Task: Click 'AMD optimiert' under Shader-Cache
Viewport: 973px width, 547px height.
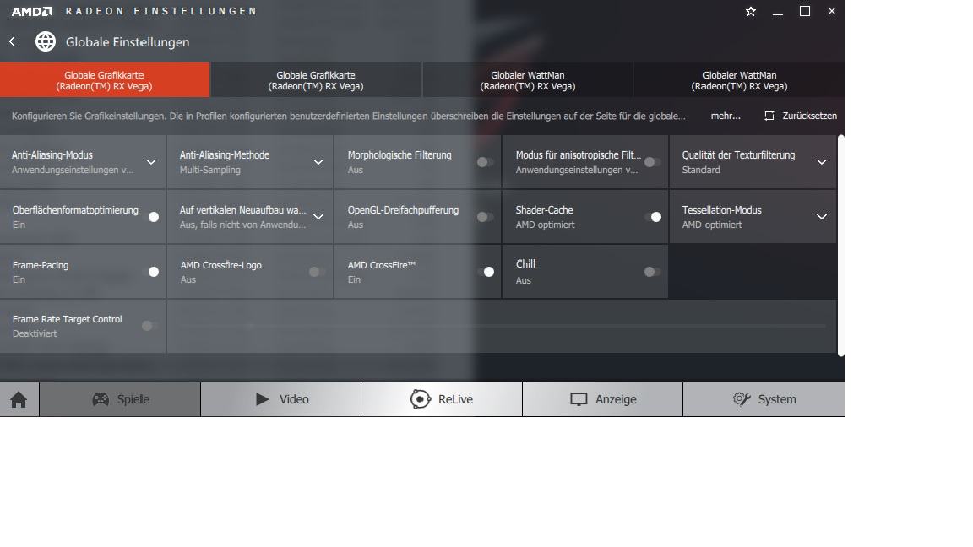Action: click(x=545, y=225)
